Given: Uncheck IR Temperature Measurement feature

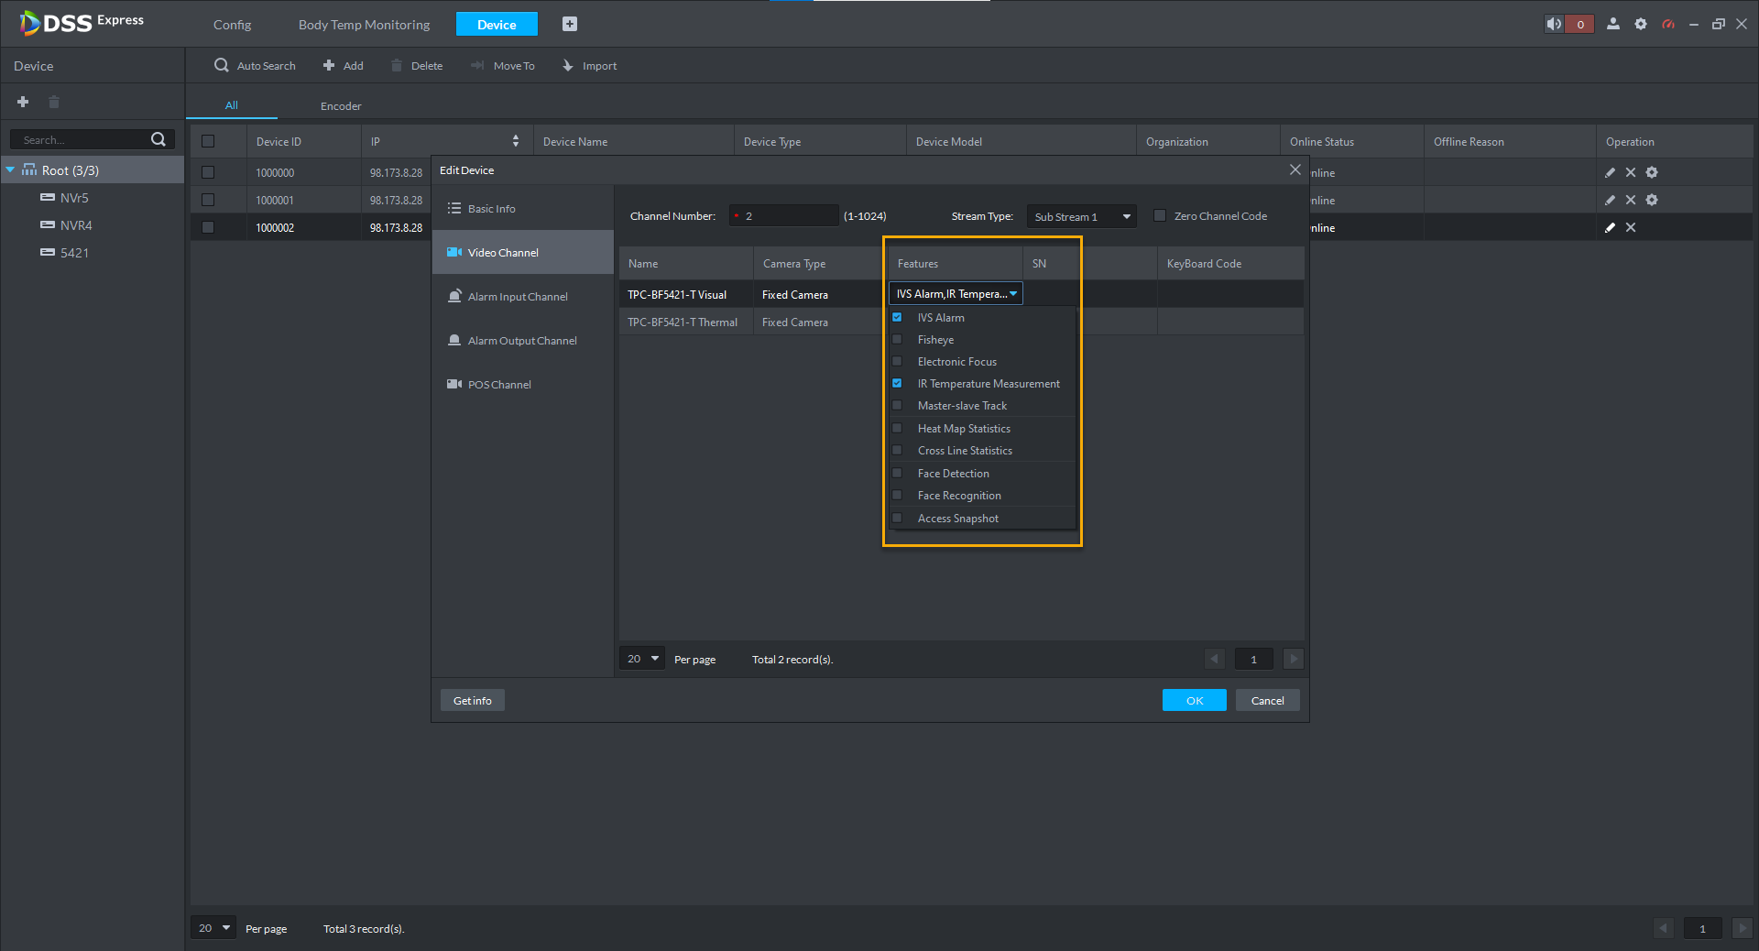Looking at the screenshot, I should coord(897,384).
